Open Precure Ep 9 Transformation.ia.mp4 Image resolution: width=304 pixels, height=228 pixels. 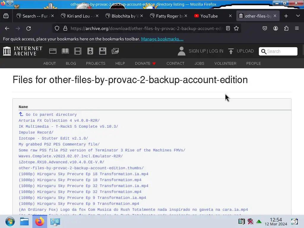pos(83,198)
